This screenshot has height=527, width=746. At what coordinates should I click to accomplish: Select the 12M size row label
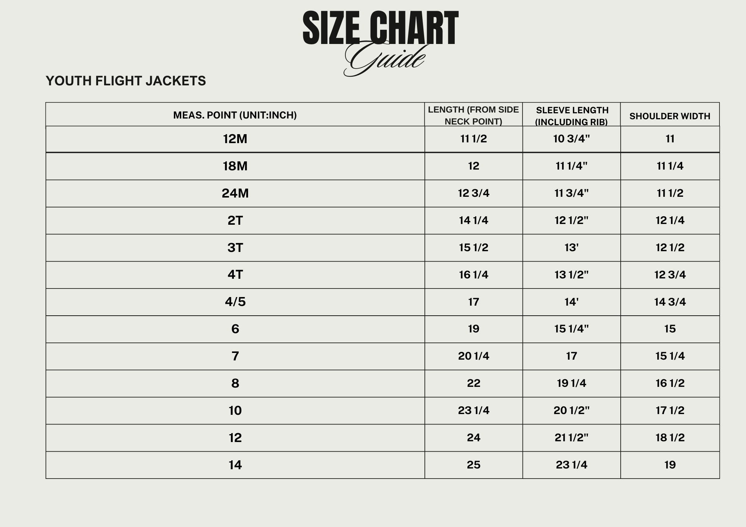point(235,139)
